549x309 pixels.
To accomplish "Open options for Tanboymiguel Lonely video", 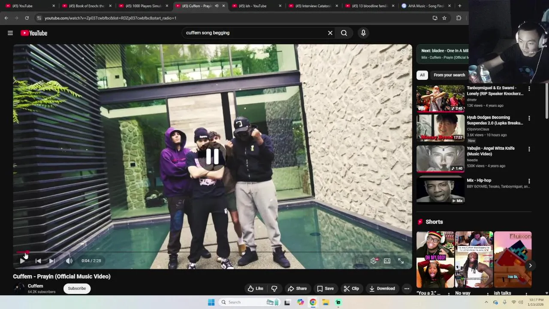I will tap(529, 88).
